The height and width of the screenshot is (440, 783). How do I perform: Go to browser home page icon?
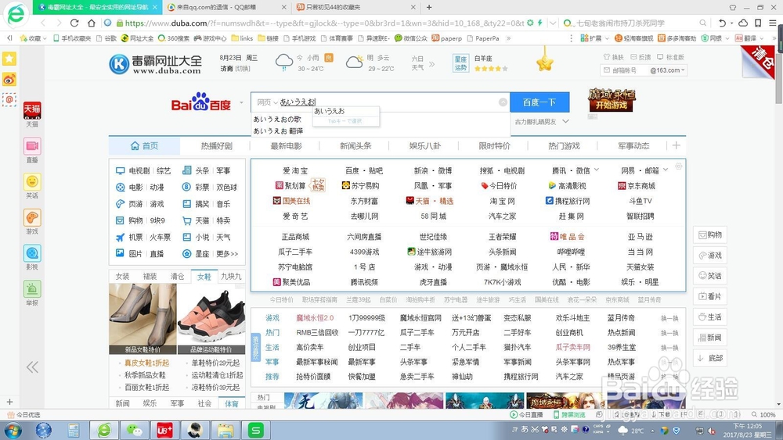point(91,23)
